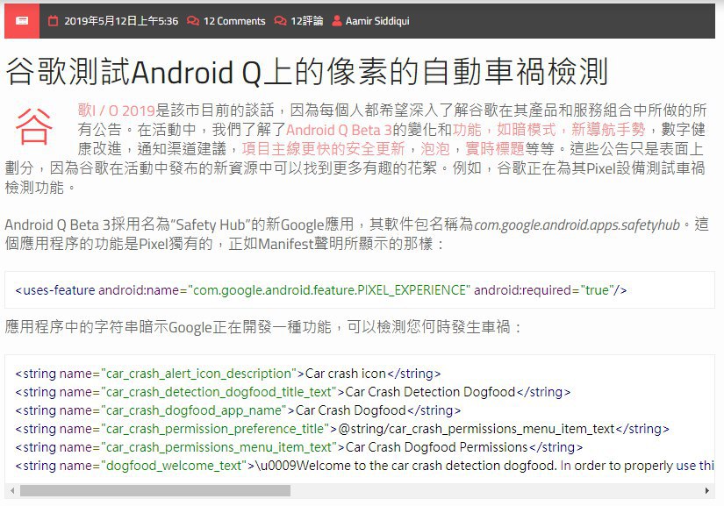Click the car_crash_alert_icon_description string line

pos(228,374)
